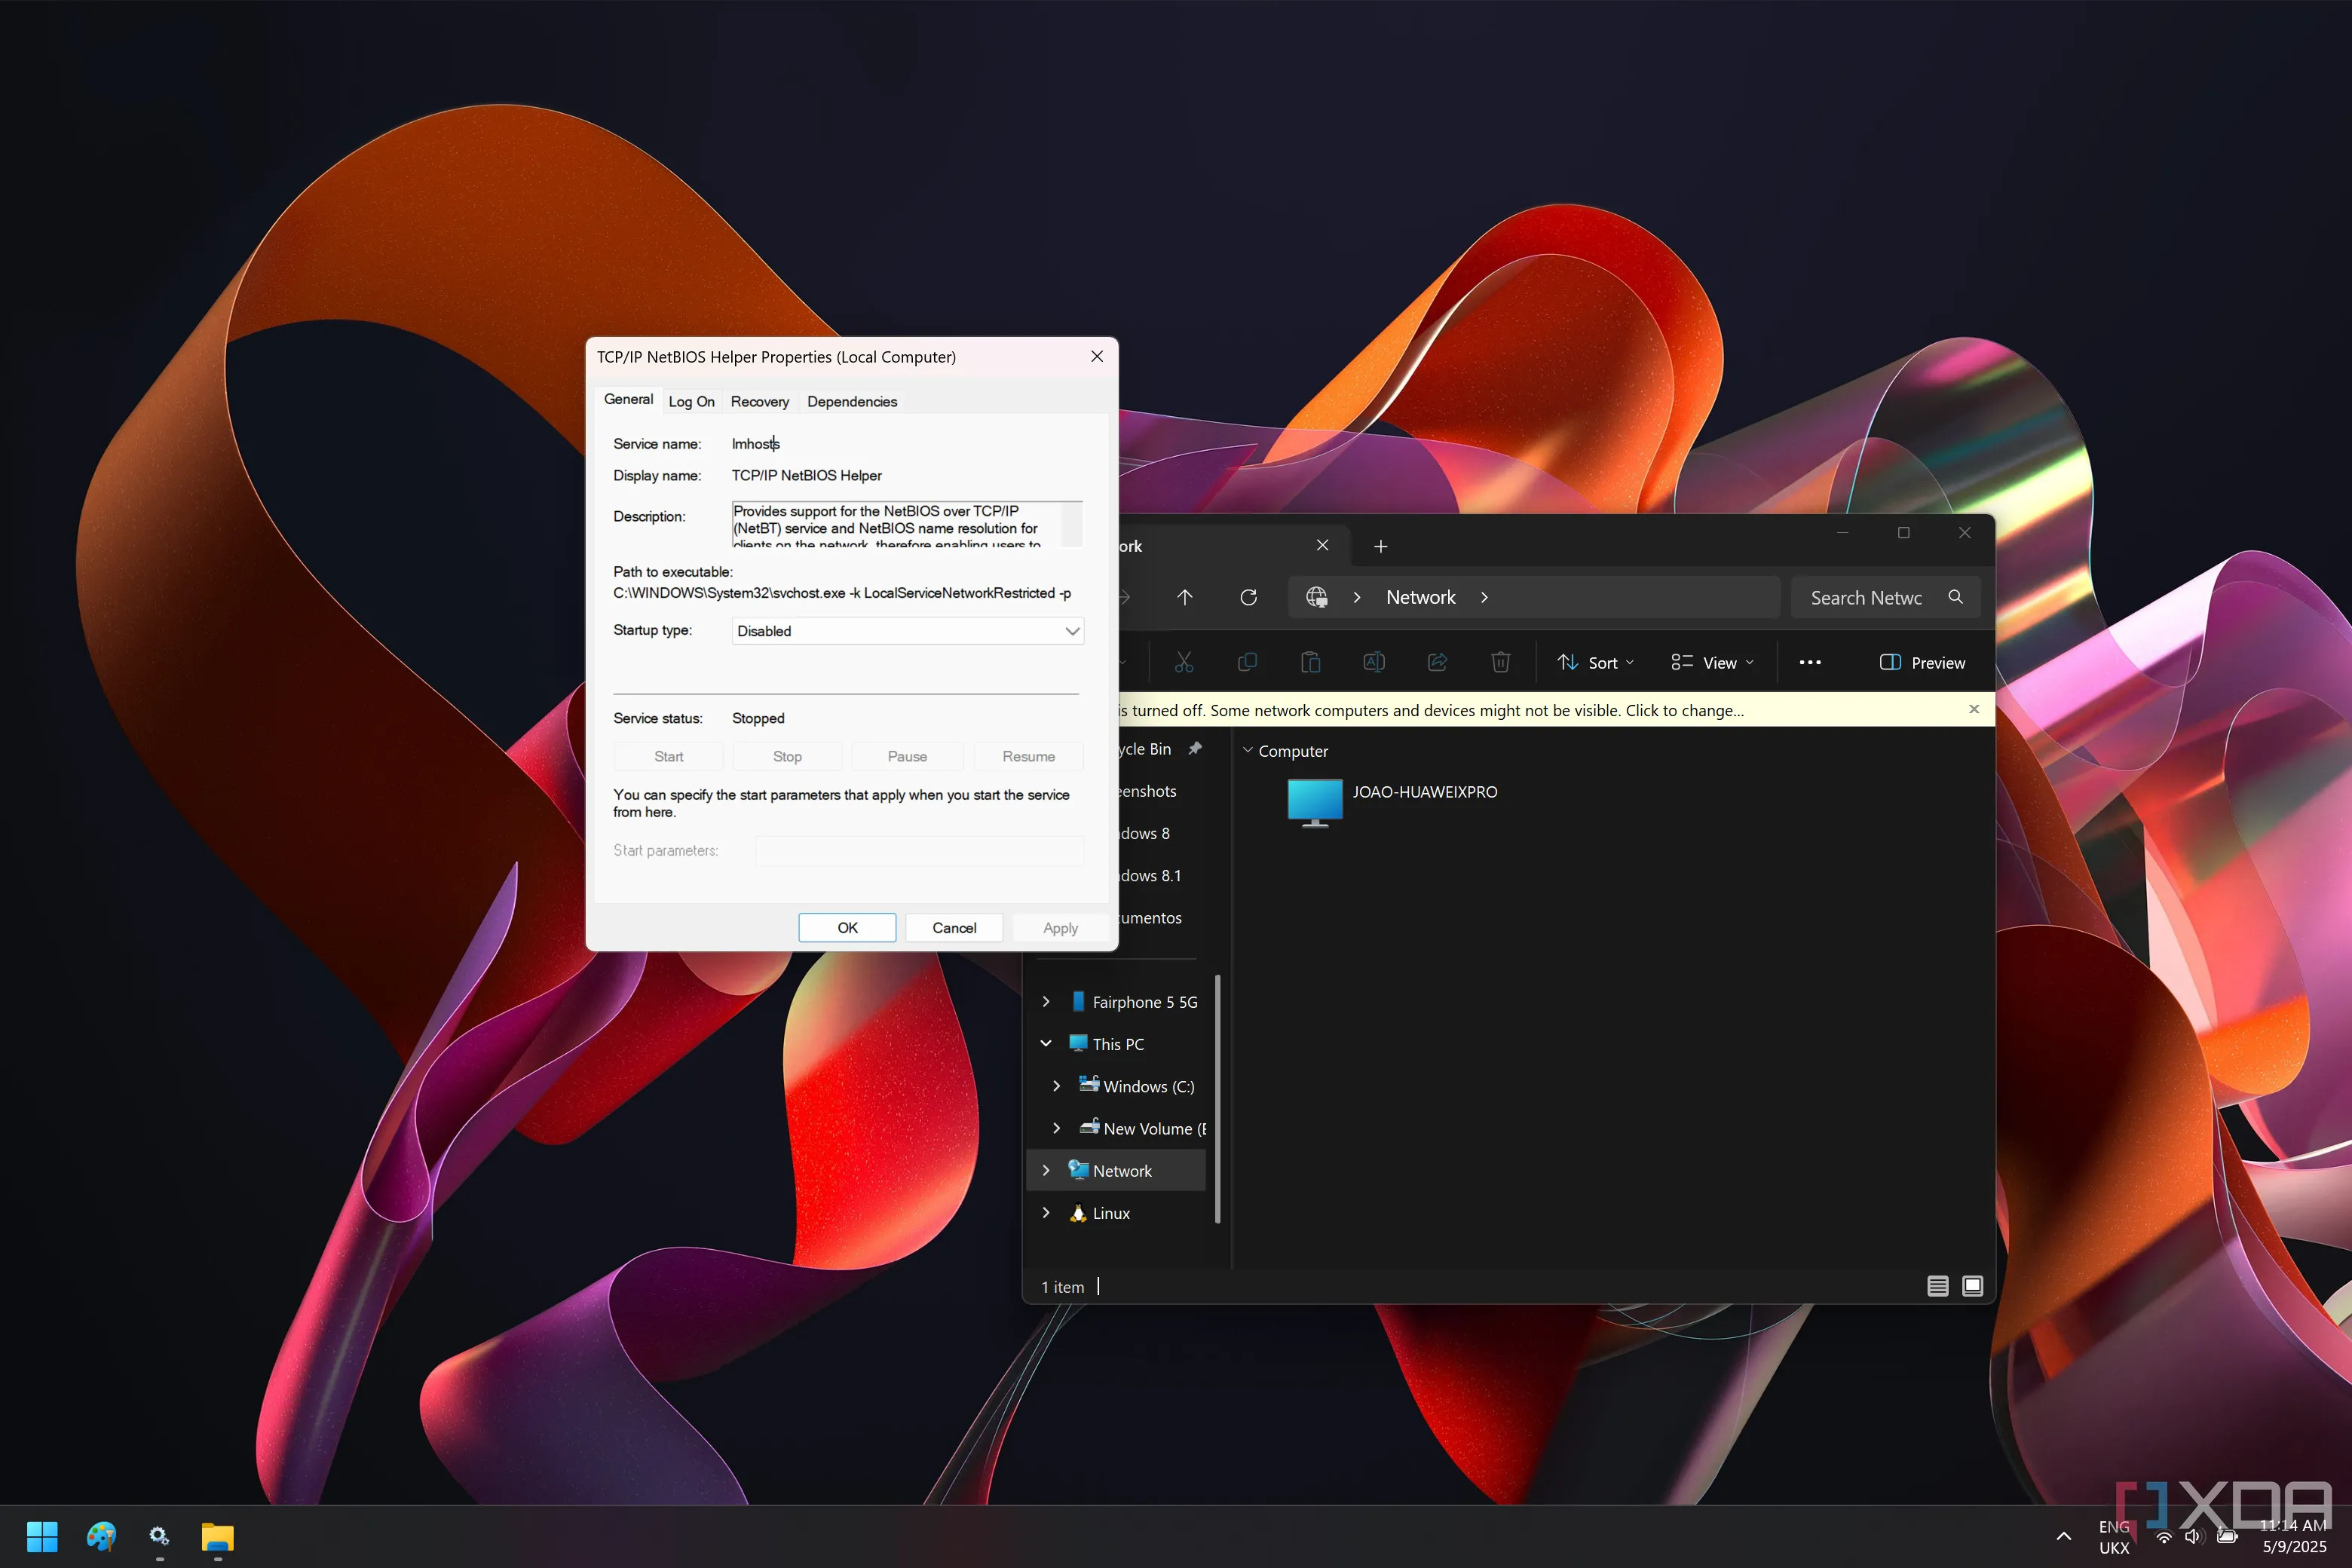
Task: Switch to the Log On tab
Action: click(691, 401)
